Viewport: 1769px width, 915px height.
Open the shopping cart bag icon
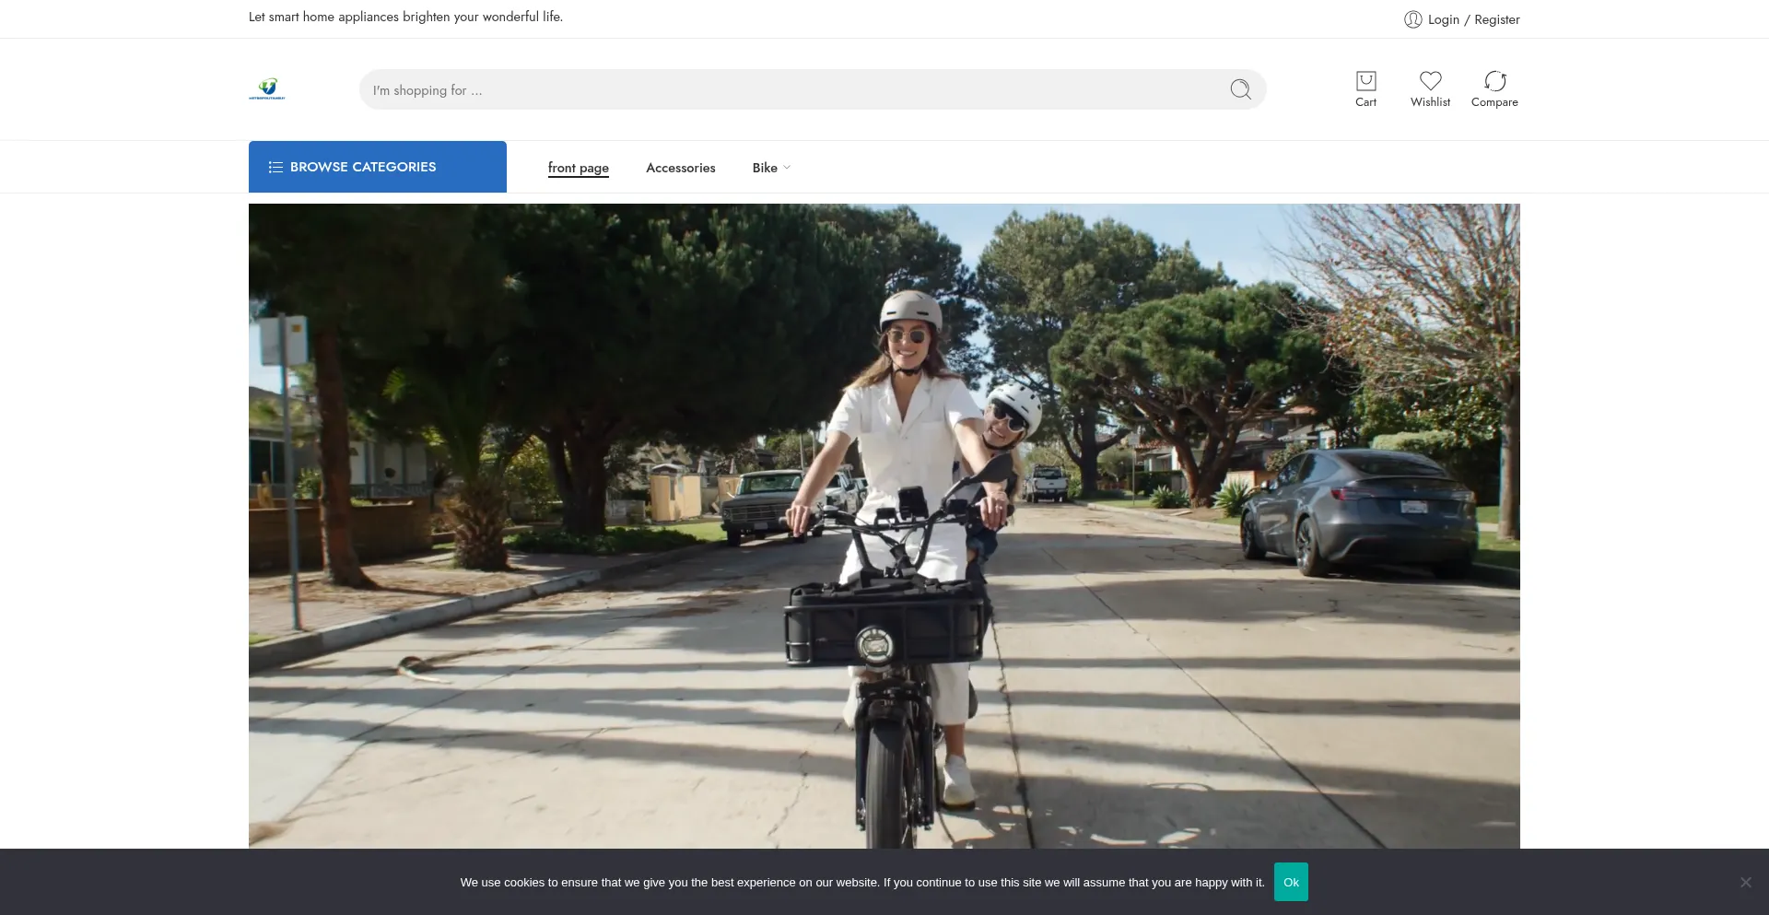point(1365,81)
